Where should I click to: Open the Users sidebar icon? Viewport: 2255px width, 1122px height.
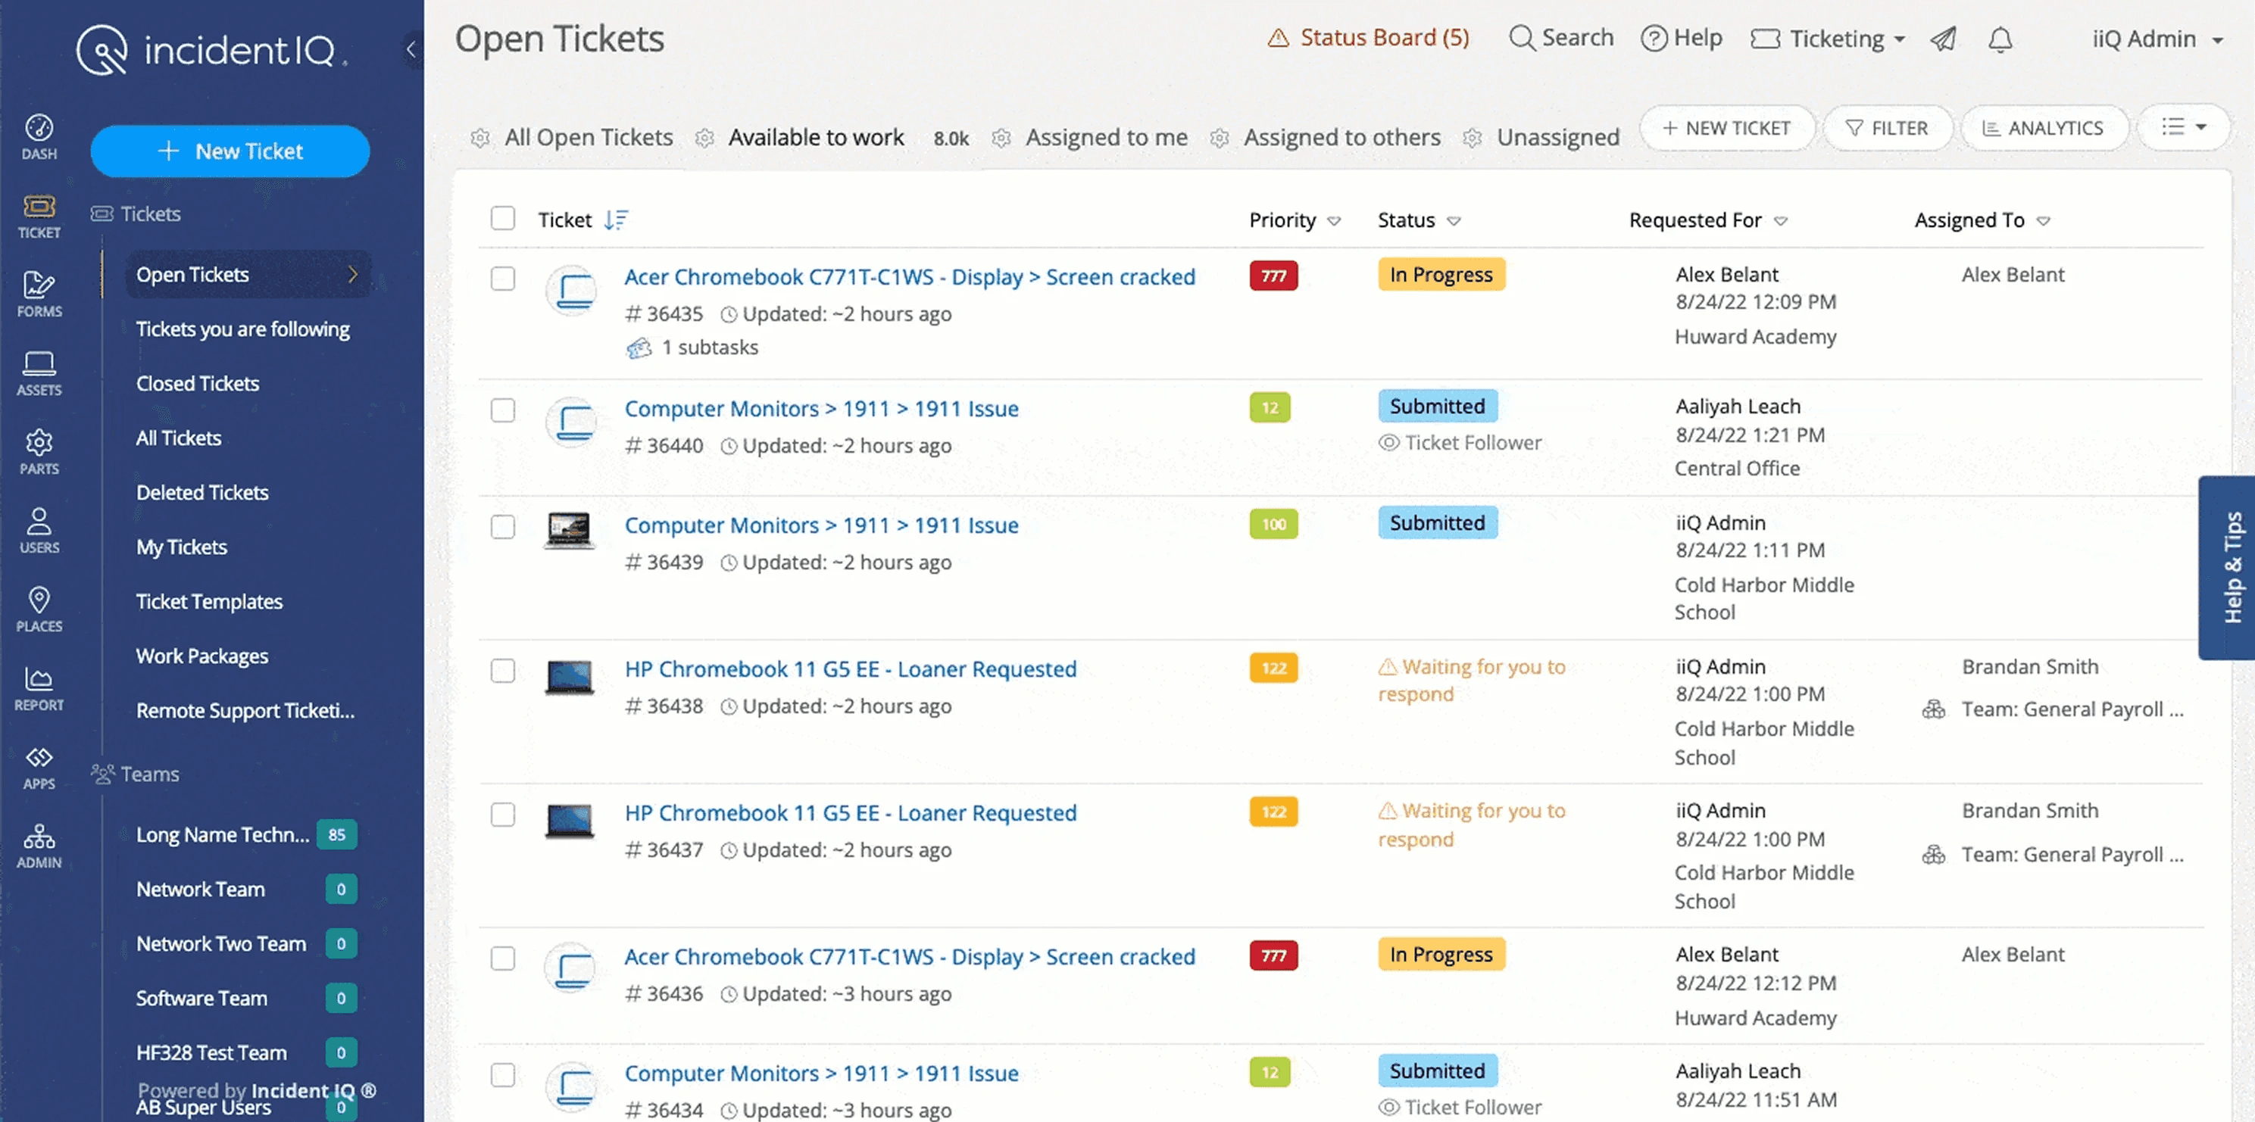point(39,531)
